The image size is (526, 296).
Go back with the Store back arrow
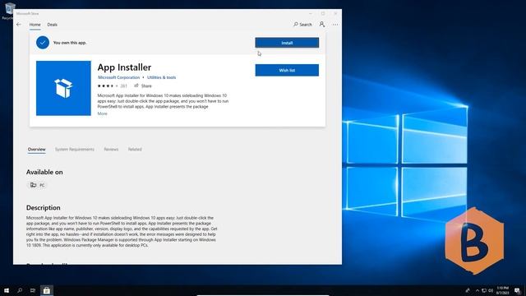pyautogui.click(x=19, y=25)
